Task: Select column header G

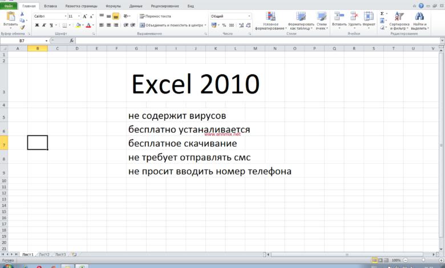Action: pos(136,48)
